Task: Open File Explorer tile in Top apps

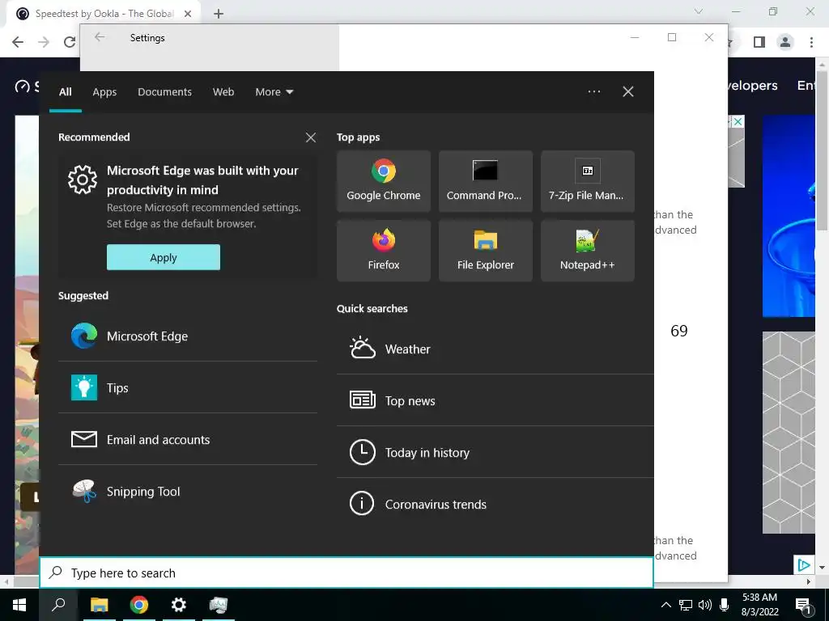Action: 486,251
